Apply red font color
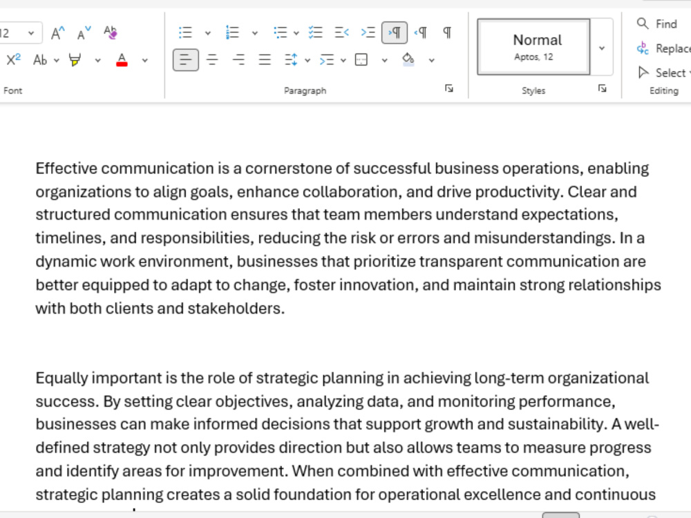Viewport: 691px width, 518px height. (122, 60)
